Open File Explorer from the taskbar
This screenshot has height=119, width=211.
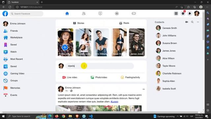[70, 116]
